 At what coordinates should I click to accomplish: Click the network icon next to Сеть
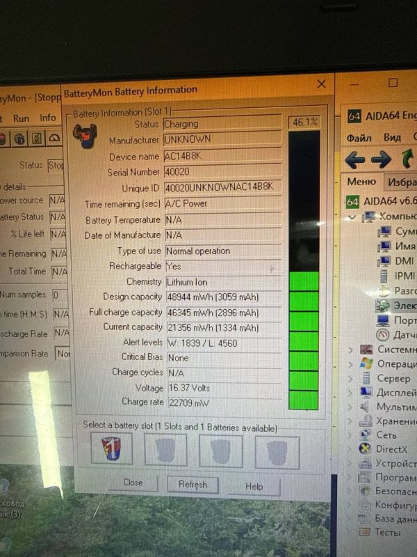click(365, 434)
